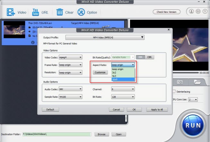Click 'Target:MP4 Video (MPEG4)' text

tap(85, 23)
